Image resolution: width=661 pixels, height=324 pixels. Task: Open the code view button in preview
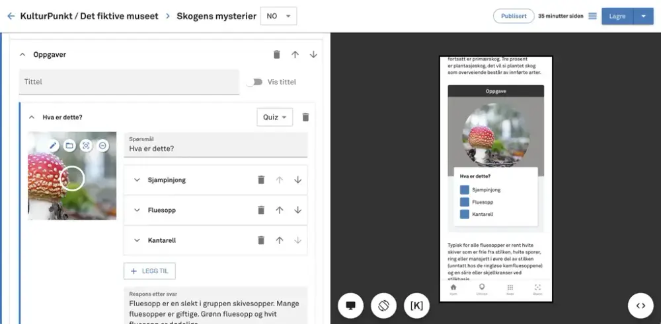(x=640, y=306)
